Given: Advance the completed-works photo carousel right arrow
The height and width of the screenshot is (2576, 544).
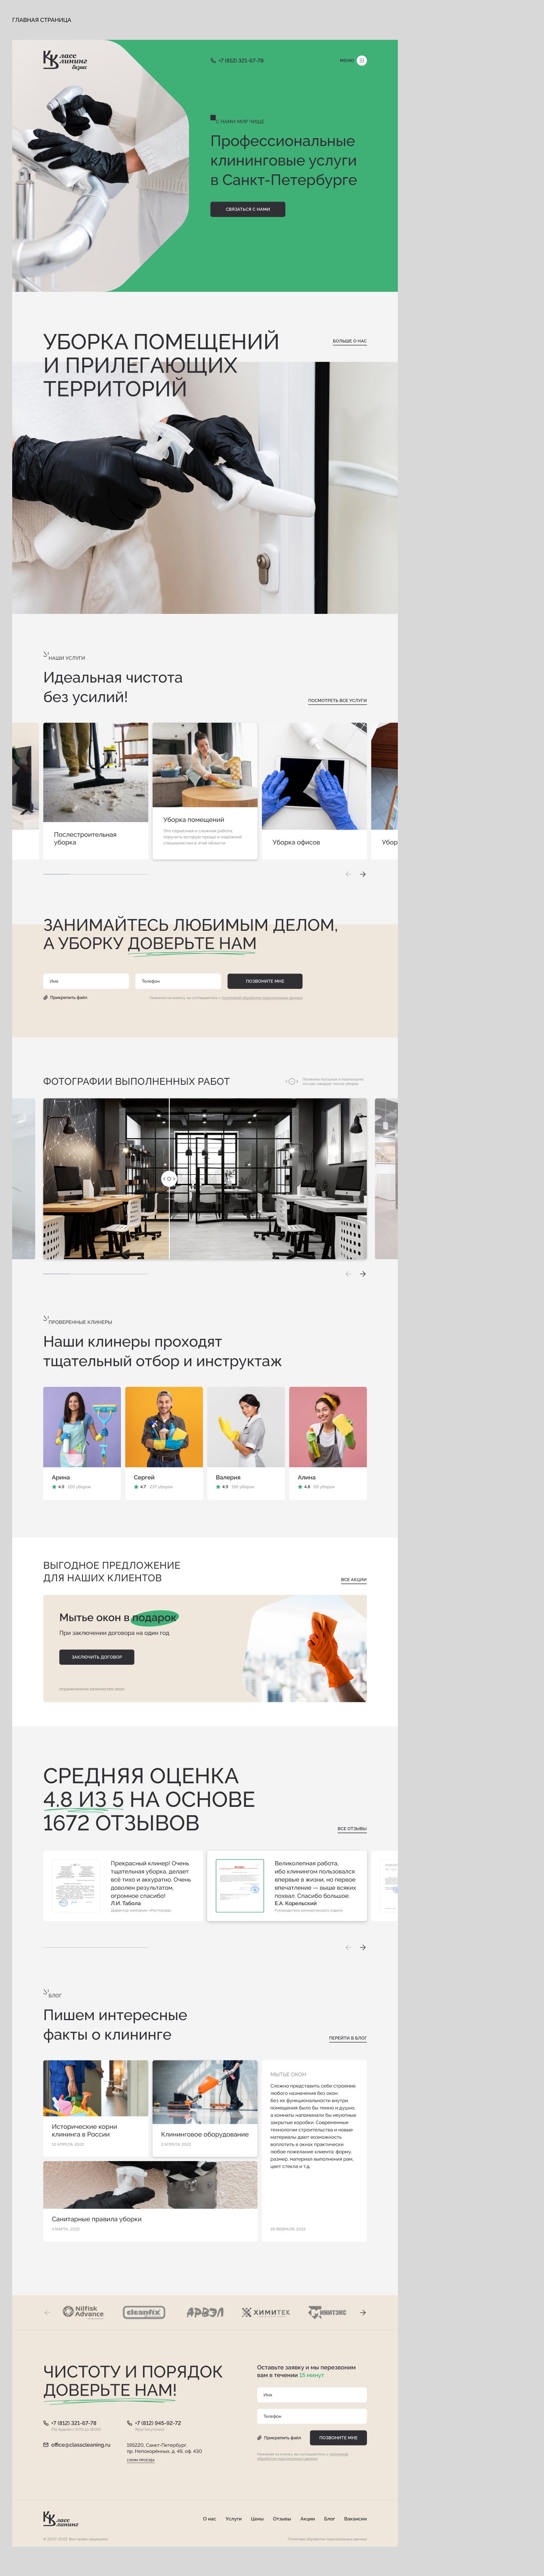Looking at the screenshot, I should click(363, 1274).
